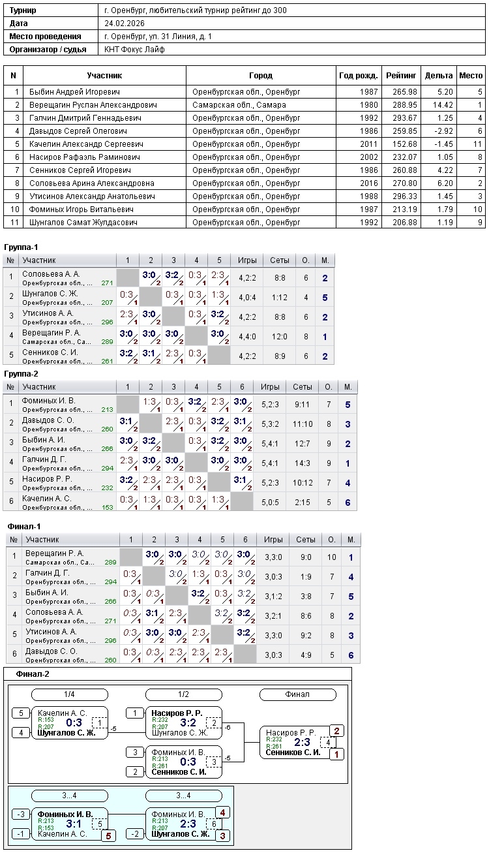Select Соловьева Арина Александровна in participants table
This screenshot has width=489, height=853.
pyautogui.click(x=92, y=183)
